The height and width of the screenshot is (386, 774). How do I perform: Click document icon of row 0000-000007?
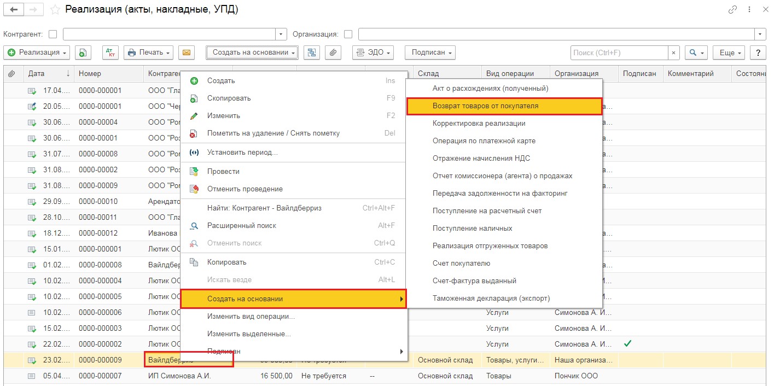click(32, 376)
